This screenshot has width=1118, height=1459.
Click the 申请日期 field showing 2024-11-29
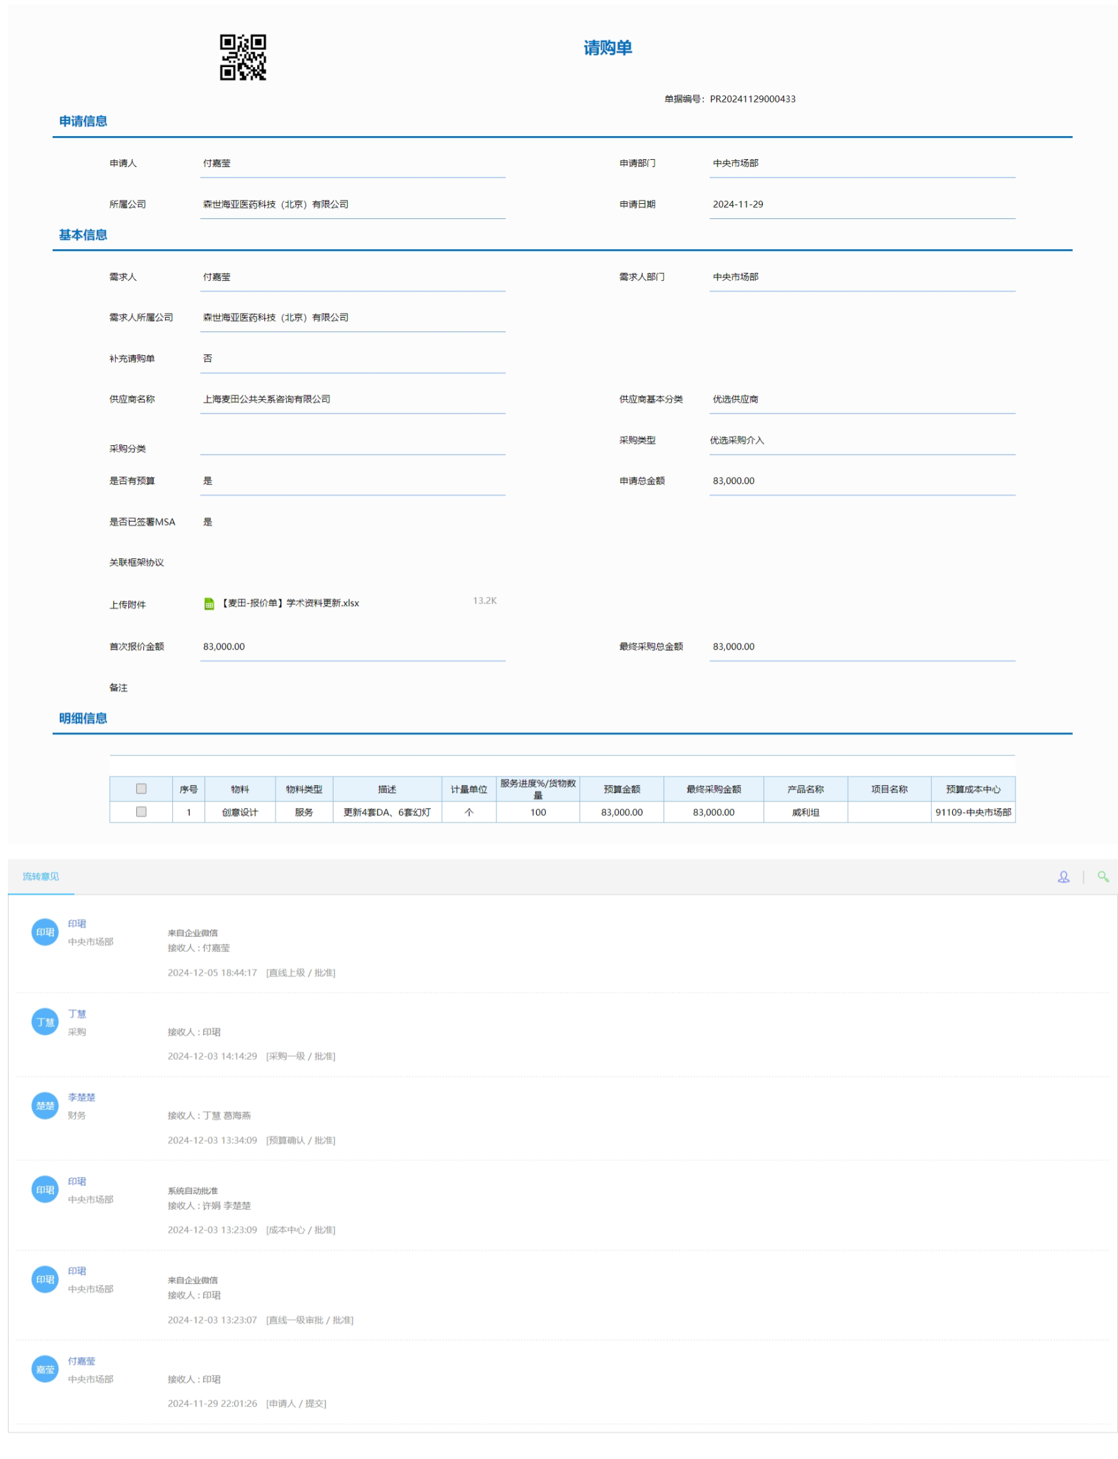coord(862,204)
